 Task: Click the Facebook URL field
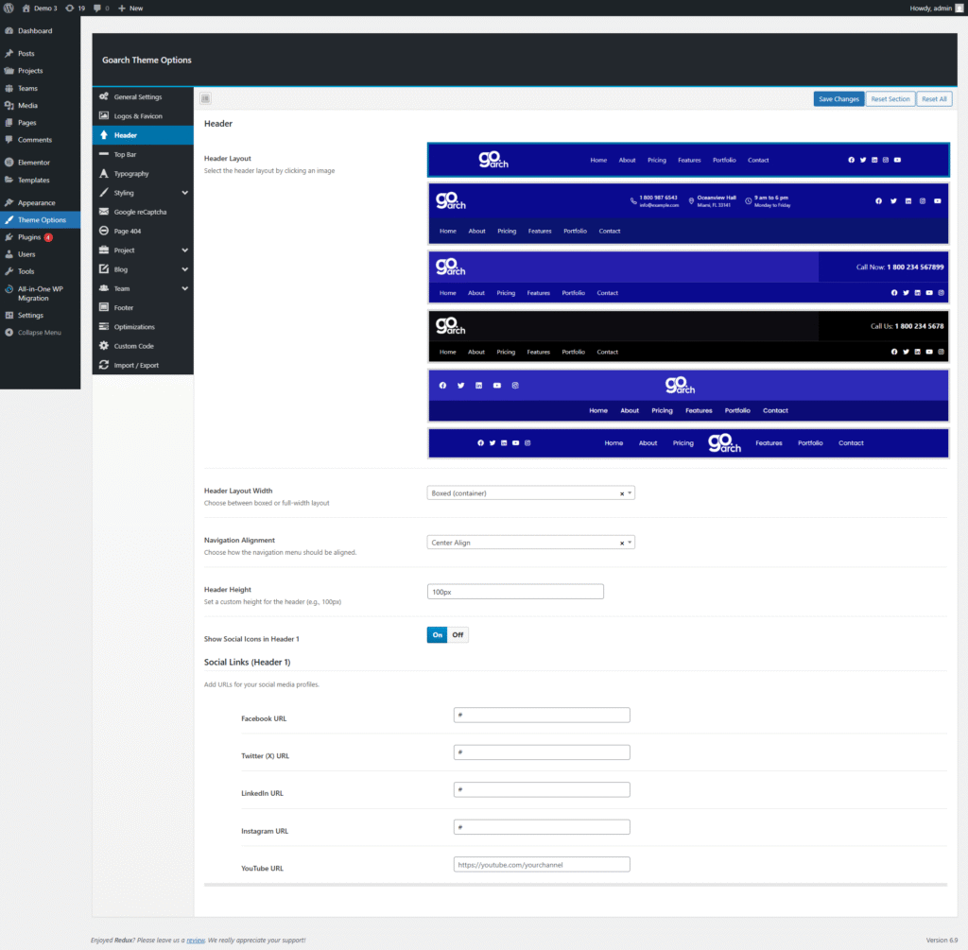coord(542,715)
